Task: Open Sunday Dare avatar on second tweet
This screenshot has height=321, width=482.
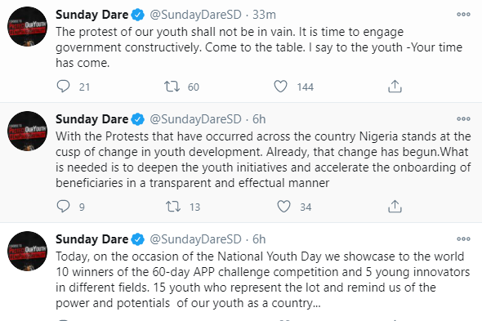Action: point(27,131)
